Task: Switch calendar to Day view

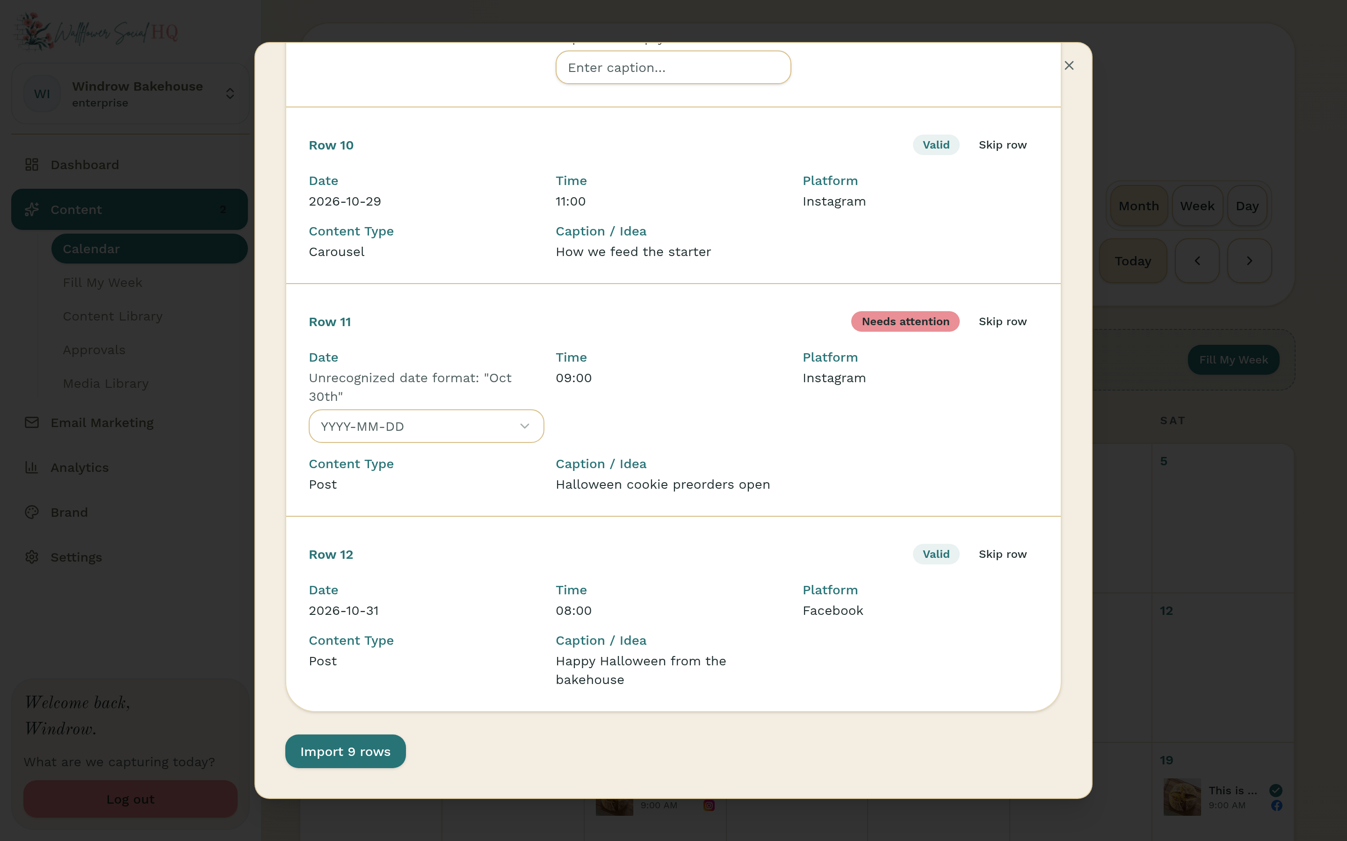Action: (1247, 206)
